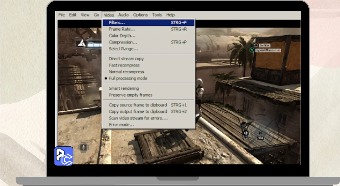Enable Preserve empty frames
Screen dimensions: 340x186
[130, 95]
